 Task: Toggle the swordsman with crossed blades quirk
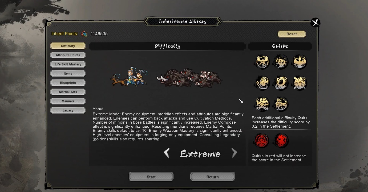point(300,83)
